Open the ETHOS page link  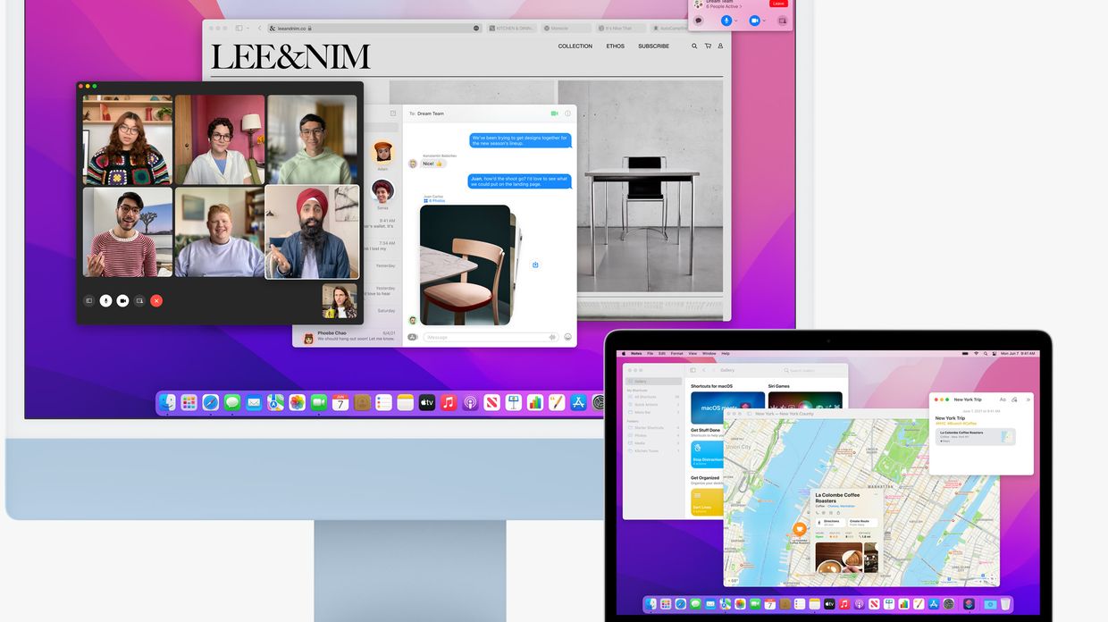point(616,46)
